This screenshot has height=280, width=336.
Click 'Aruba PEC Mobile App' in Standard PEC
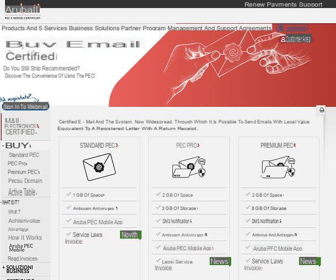[97, 222]
